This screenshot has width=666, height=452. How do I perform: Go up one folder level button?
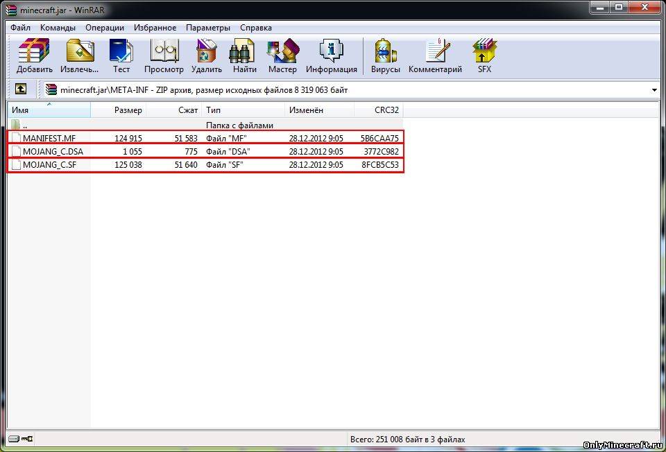21,89
